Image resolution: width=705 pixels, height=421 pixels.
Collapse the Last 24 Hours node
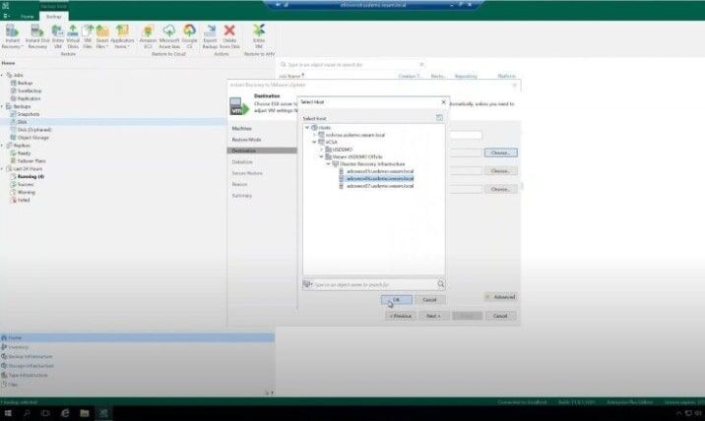2,169
